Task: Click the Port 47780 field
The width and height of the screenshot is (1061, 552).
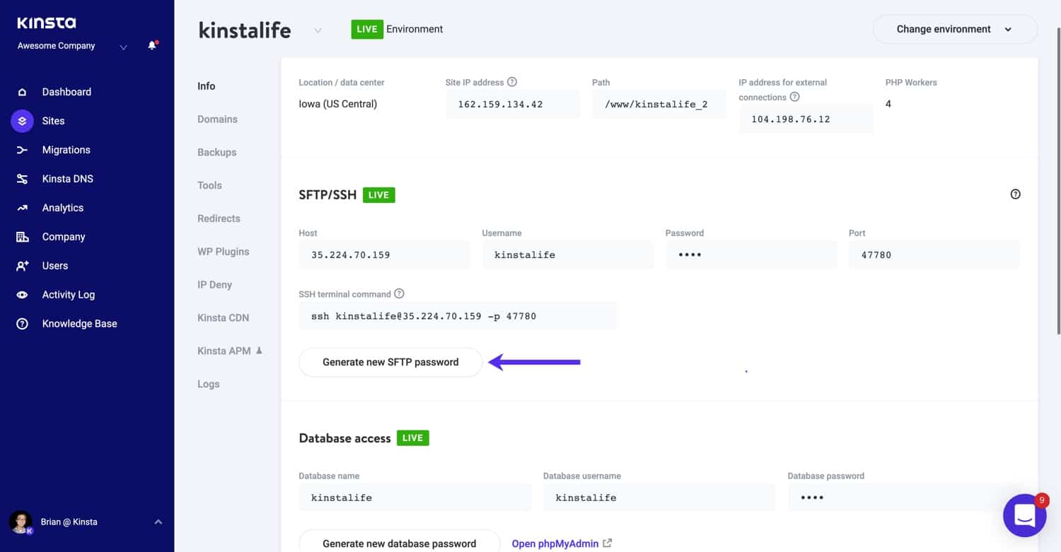Action: click(x=934, y=254)
